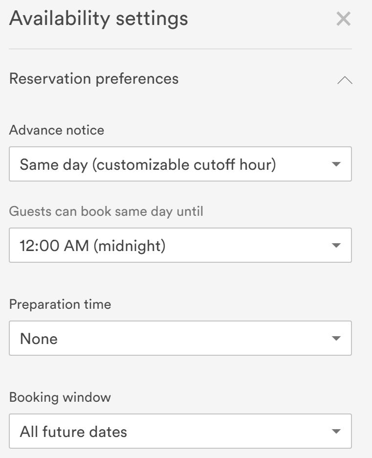Select the 'Same day (customizable cutoff hour)' text
This screenshot has height=458, width=372.
point(148,164)
